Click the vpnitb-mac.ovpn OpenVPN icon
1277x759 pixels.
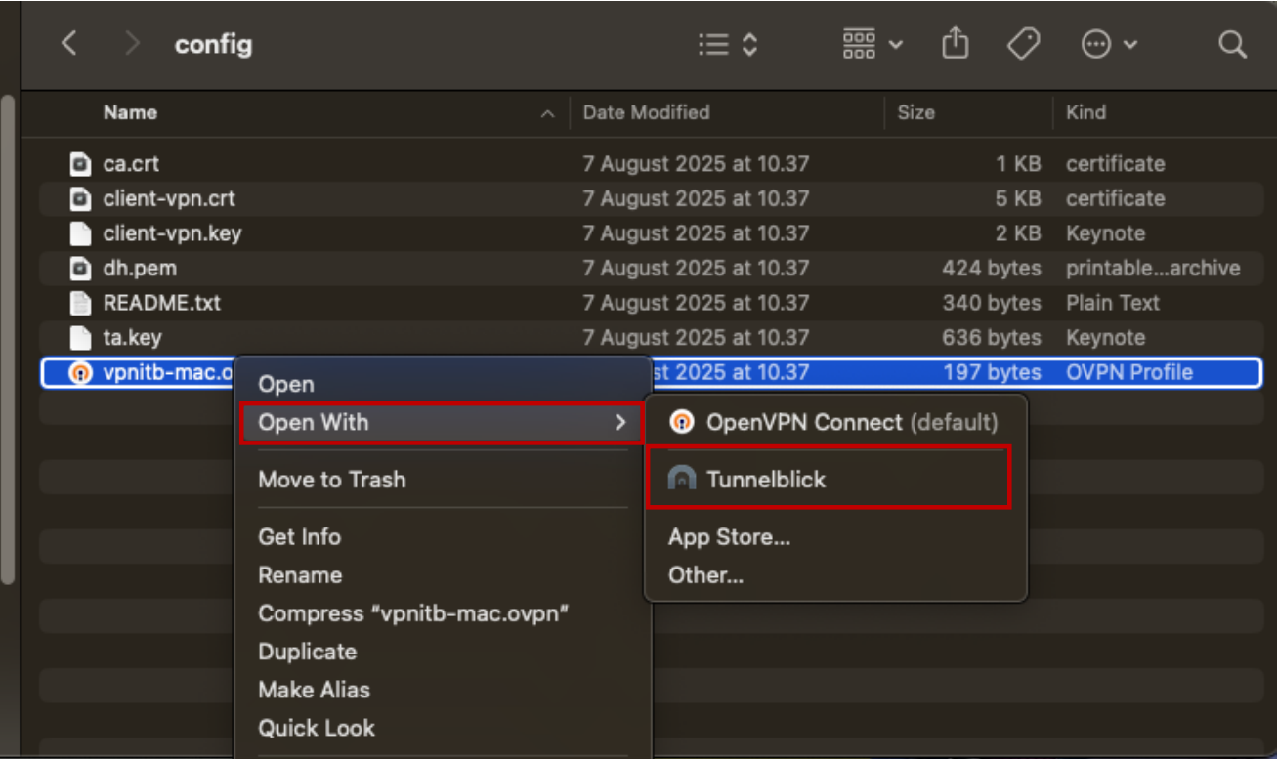80,372
